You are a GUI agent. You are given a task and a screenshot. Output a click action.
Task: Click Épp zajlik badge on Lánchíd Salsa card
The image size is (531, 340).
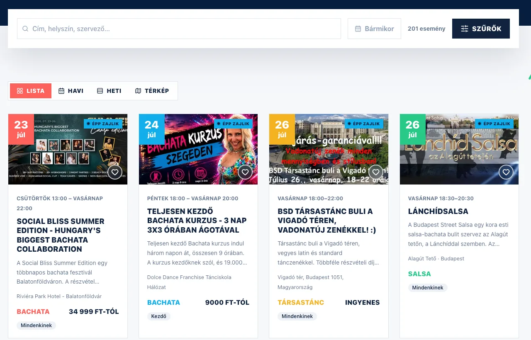[494, 124]
